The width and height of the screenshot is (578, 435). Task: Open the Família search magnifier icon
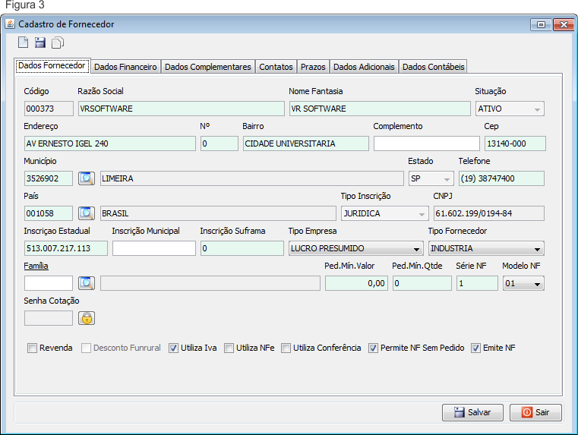[87, 283]
